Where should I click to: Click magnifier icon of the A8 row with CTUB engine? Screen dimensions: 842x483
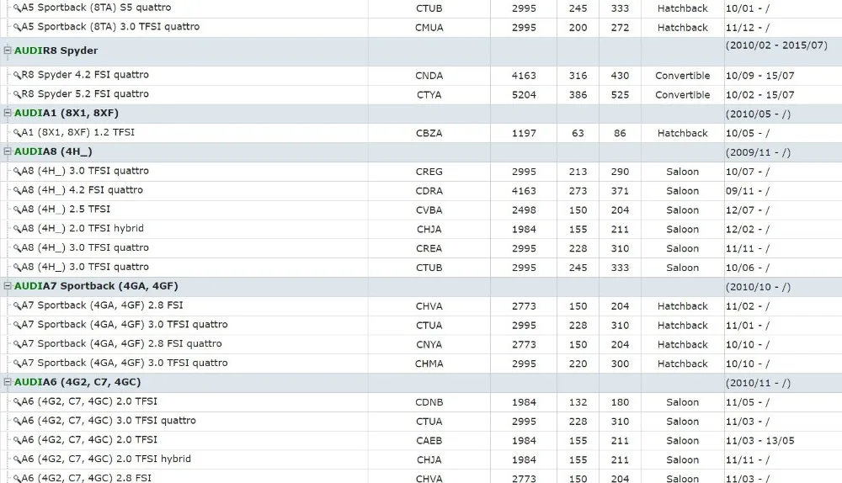coord(17,268)
